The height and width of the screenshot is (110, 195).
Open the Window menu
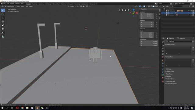17,4
